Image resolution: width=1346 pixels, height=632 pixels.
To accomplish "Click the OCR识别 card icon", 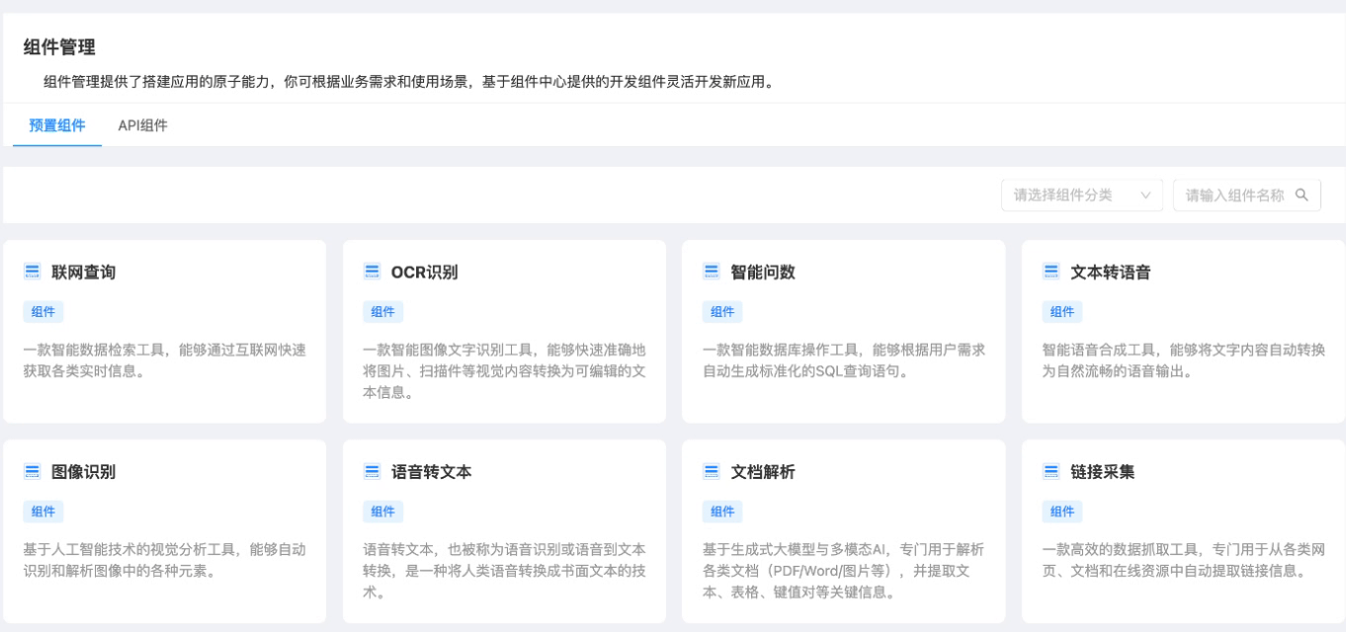I will 373,272.
